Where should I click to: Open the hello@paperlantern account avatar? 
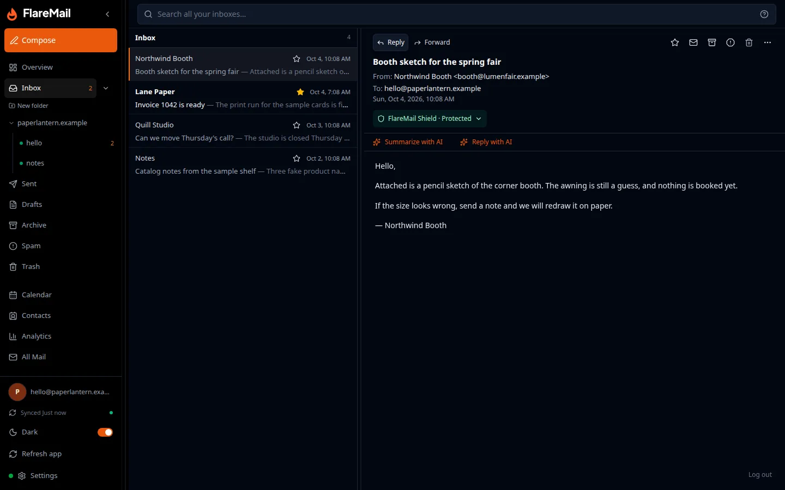[x=17, y=392]
